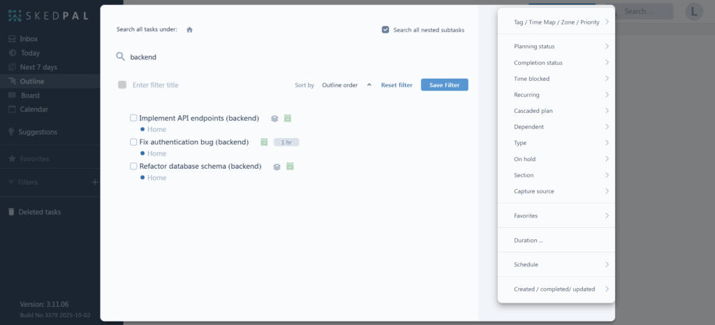Click green calendar icon on Fix authentication bug
Viewport: 715px width, 325px height.
(x=264, y=142)
